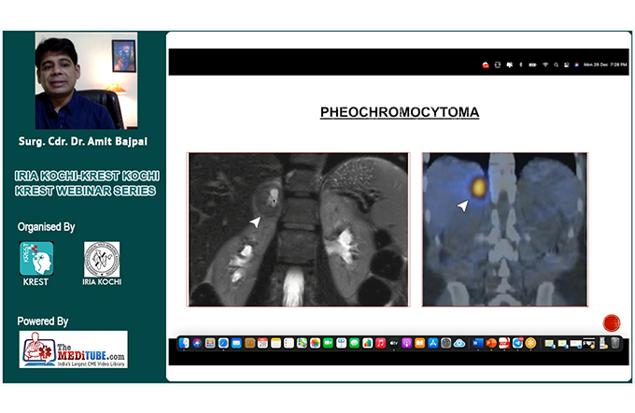Launch FaceTime from the dock
The image size is (635, 413).
[x=328, y=343]
